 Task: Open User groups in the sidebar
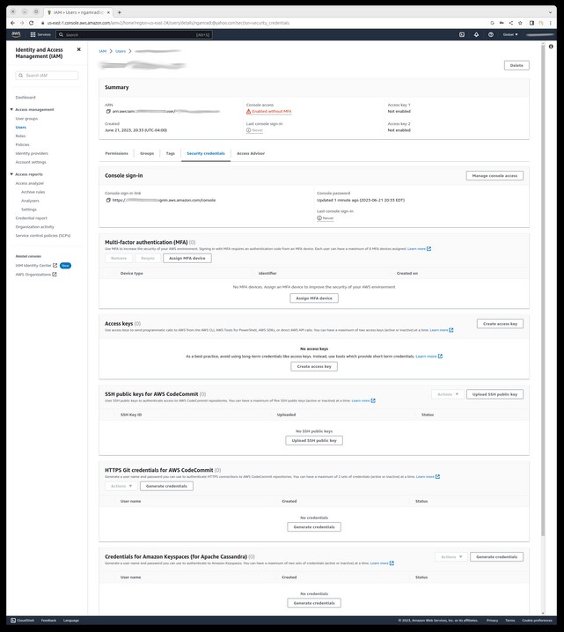pyautogui.click(x=26, y=119)
